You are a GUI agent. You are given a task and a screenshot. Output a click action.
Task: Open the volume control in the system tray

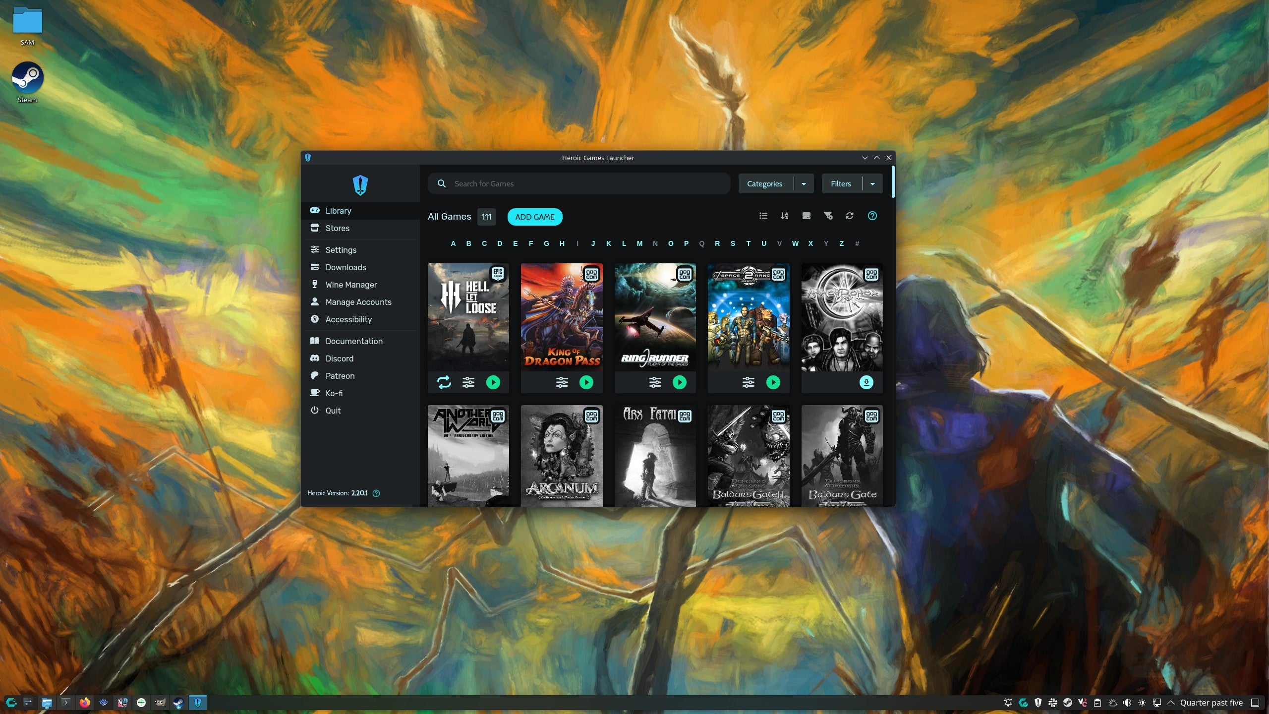[x=1127, y=703]
